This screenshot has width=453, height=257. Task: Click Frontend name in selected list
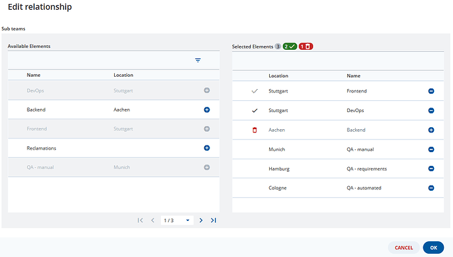coord(356,91)
